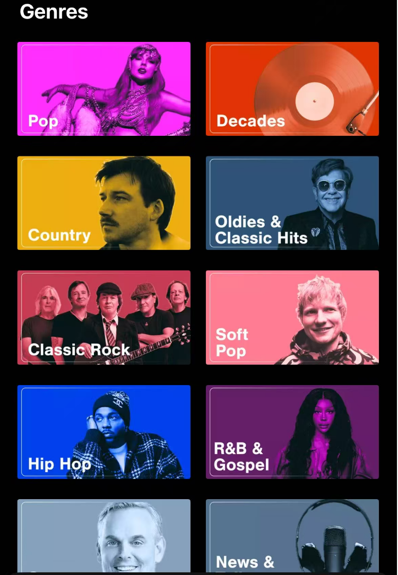This screenshot has height=575, width=398.
Task: Select the Hip Hop genre card
Action: click(104, 432)
